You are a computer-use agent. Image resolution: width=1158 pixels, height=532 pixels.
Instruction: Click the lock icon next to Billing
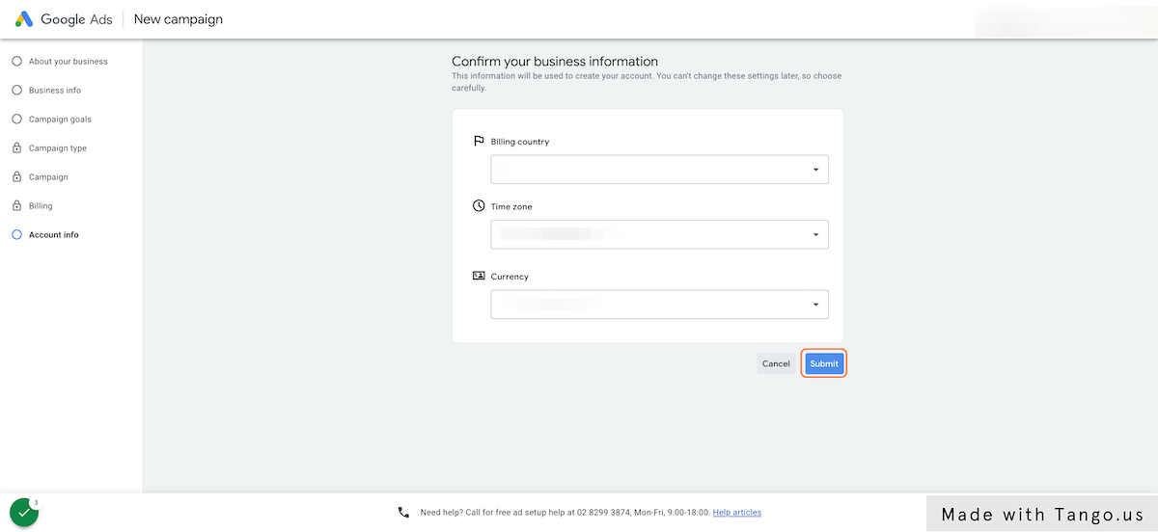(x=16, y=206)
